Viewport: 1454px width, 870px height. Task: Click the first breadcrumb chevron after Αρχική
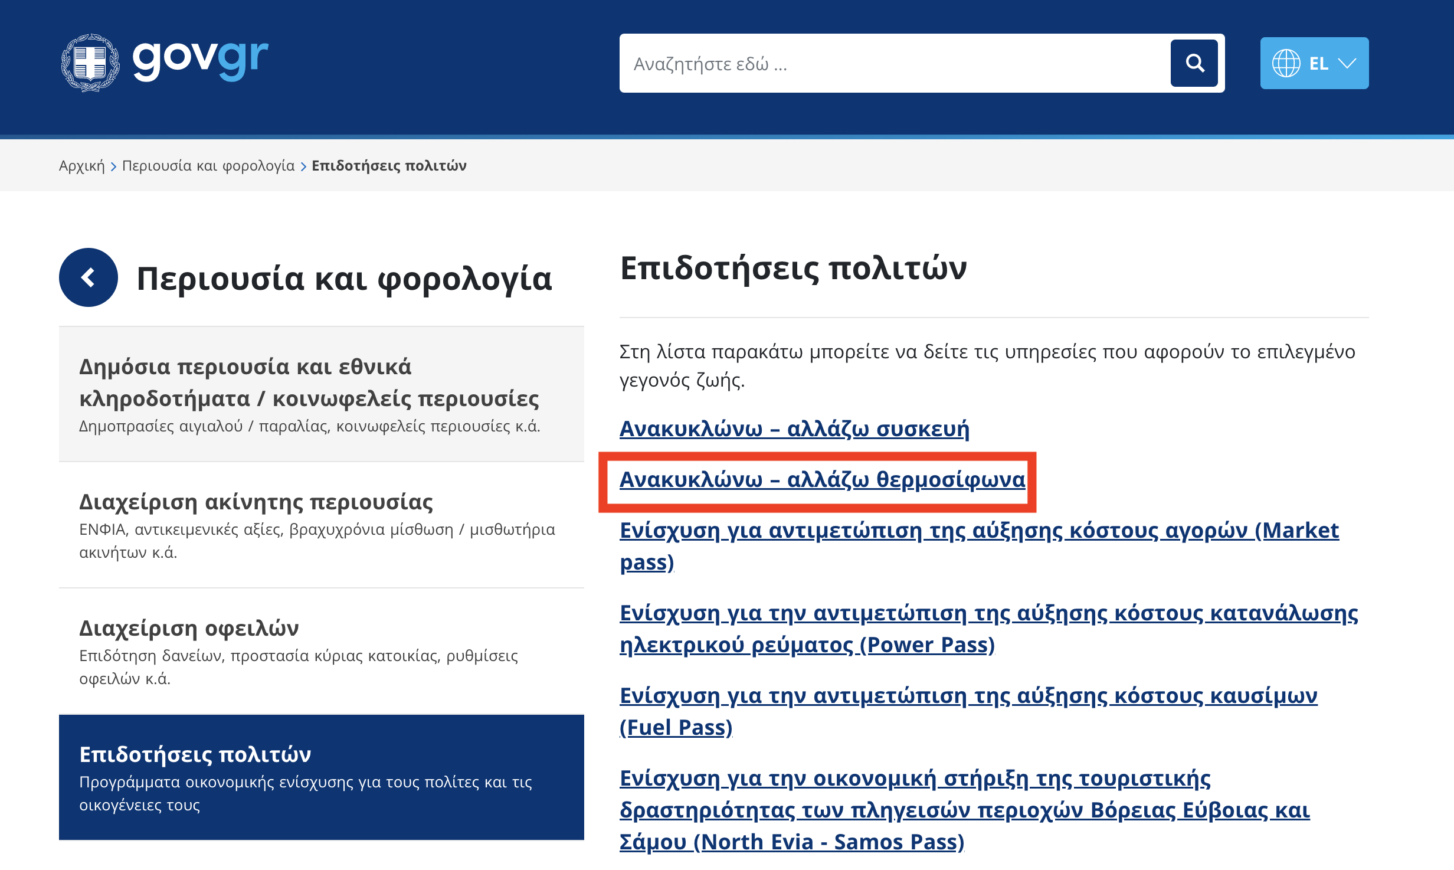pos(113,166)
